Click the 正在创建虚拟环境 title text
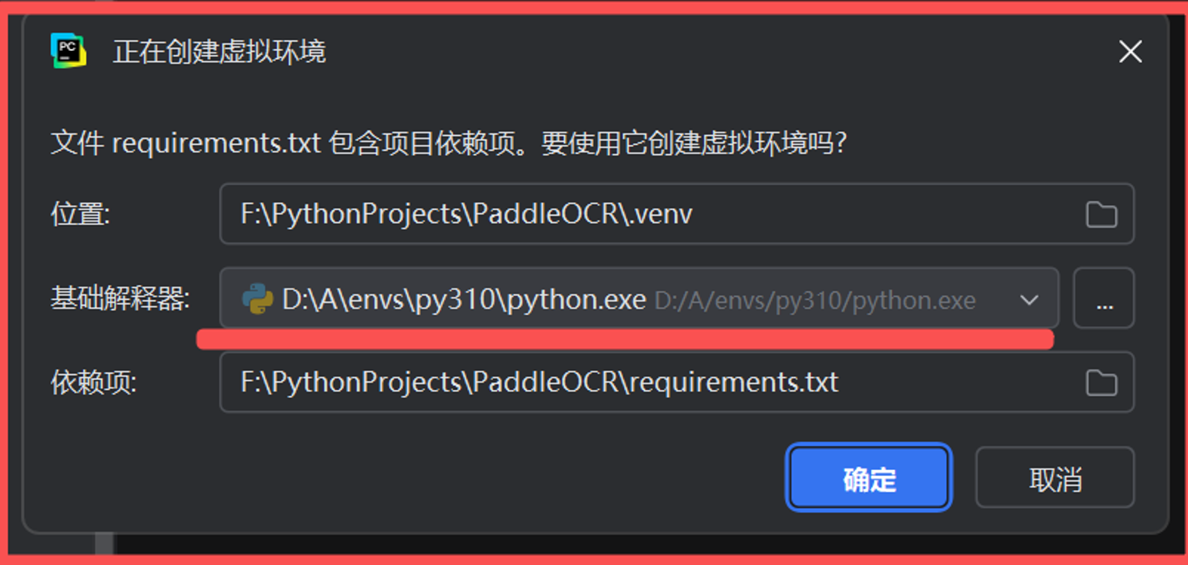The image size is (1188, 565). tap(219, 52)
